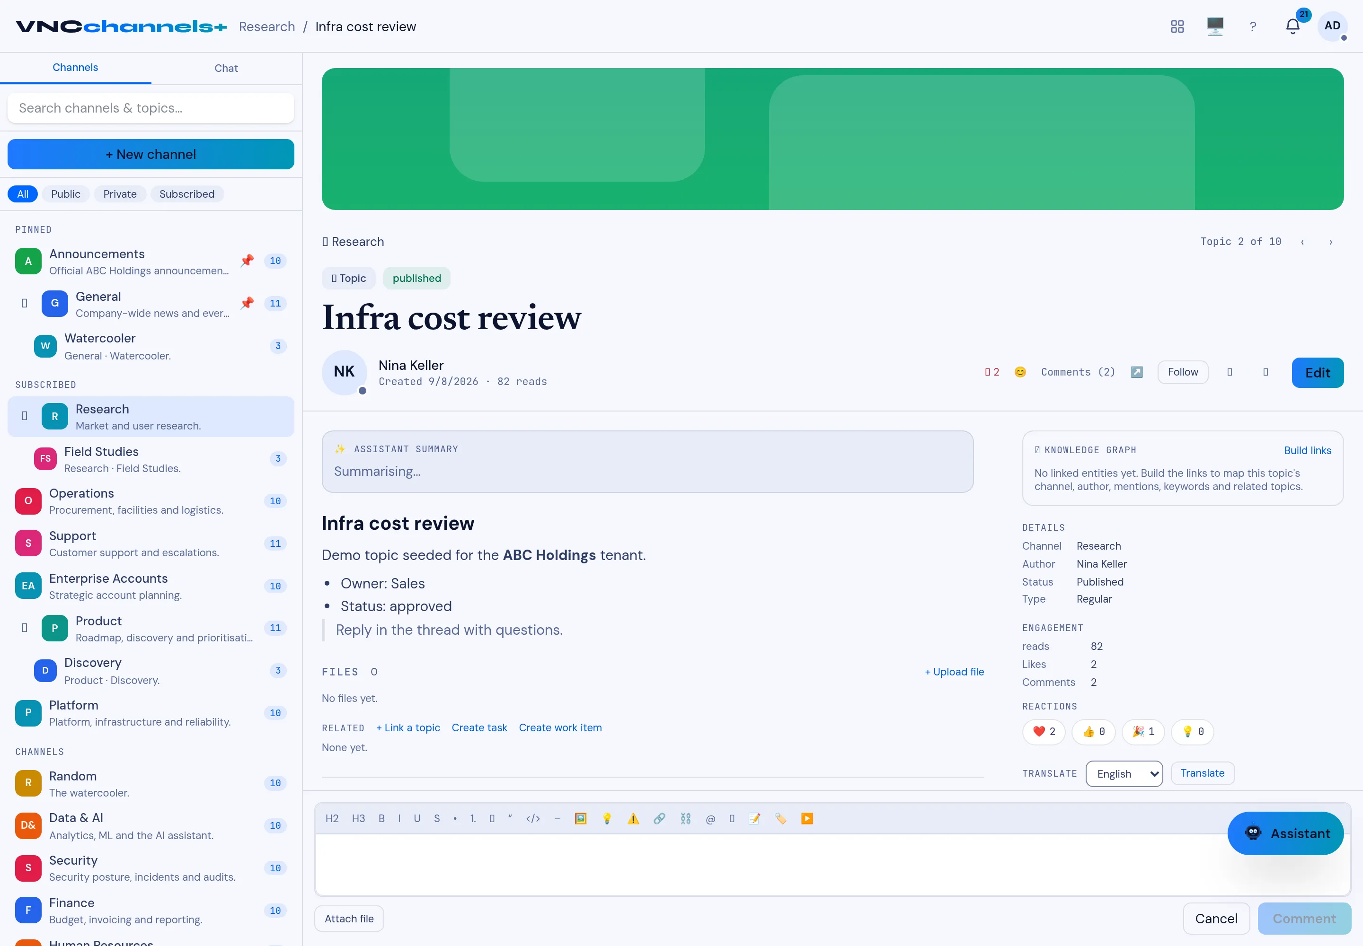Insert image from editor toolbar
This screenshot has height=946, width=1363.
pyautogui.click(x=580, y=819)
